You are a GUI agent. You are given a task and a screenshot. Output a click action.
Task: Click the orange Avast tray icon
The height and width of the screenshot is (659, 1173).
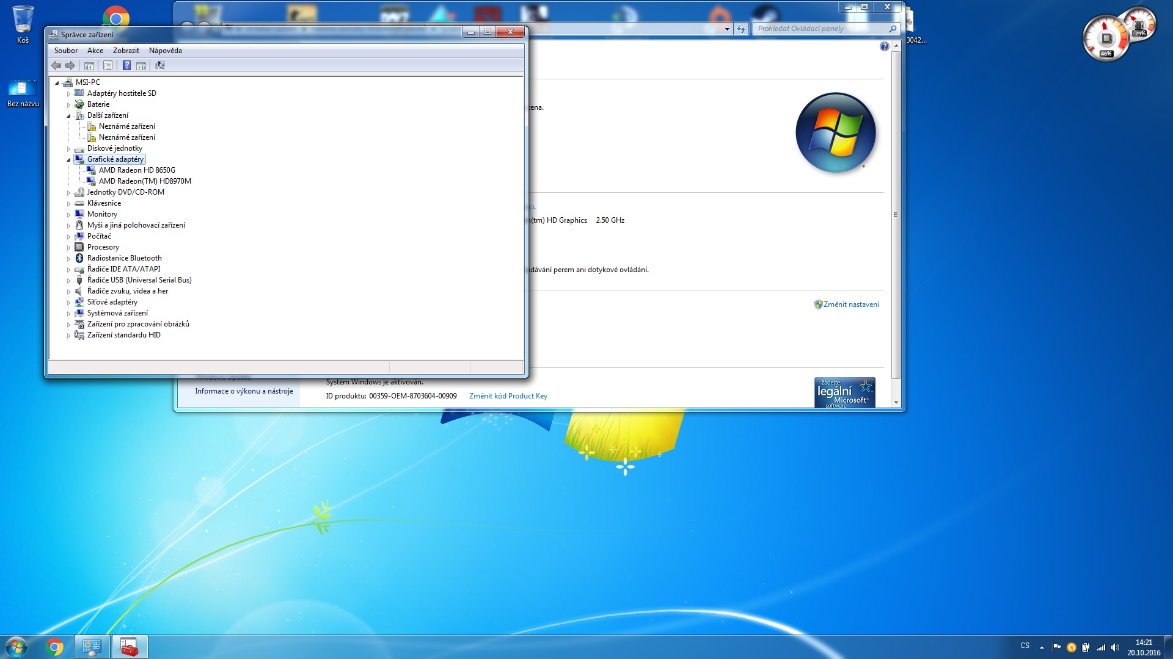click(1071, 647)
